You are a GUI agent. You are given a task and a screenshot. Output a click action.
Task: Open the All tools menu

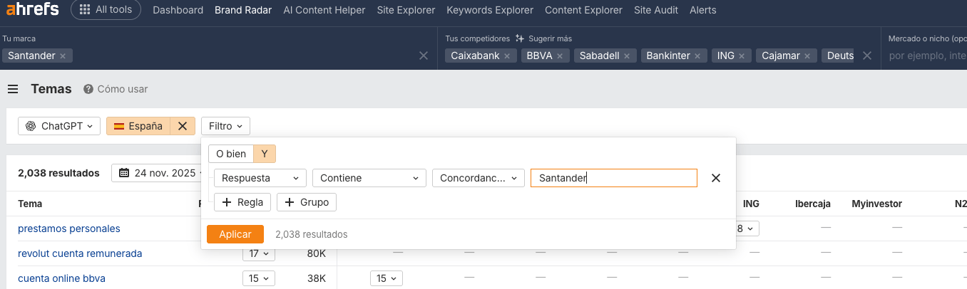coord(106,10)
